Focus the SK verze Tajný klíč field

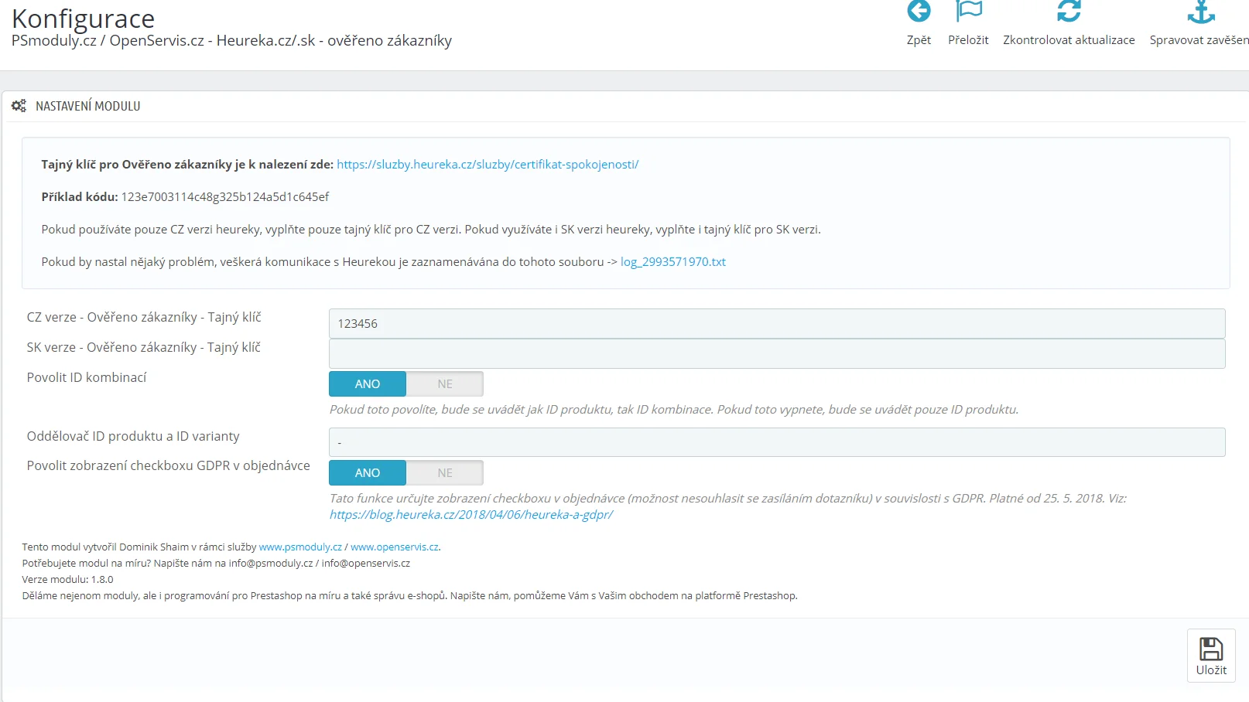(x=776, y=354)
